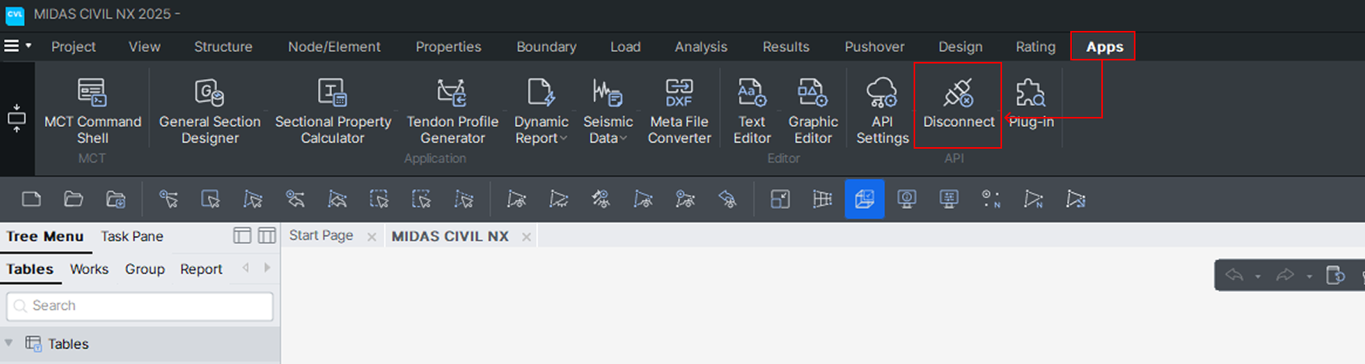
Task: Open the Text Editor
Action: click(752, 112)
